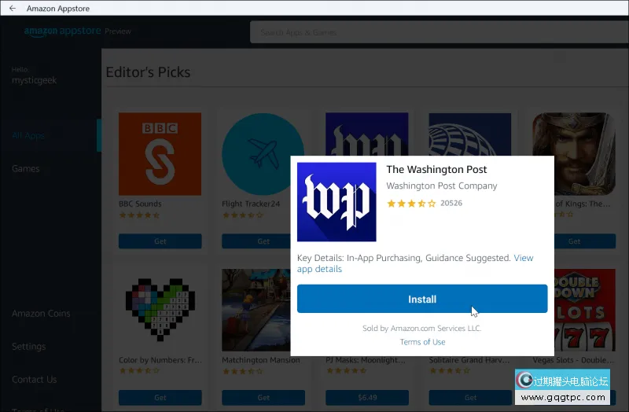Click the back arrow in the title bar
Screen dimensions: 629x412
[13, 8]
